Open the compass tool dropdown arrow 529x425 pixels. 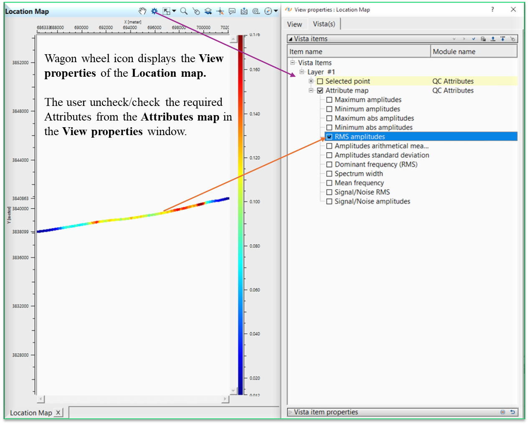coord(276,11)
